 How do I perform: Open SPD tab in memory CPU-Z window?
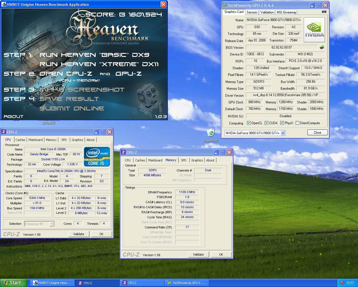pyautogui.click(x=183, y=160)
